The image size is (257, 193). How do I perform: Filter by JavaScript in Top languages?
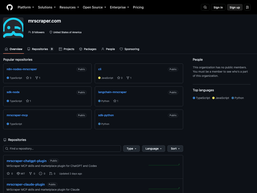tap(220, 98)
